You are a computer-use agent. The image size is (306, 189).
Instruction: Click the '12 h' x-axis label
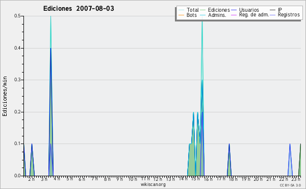point(158,179)
